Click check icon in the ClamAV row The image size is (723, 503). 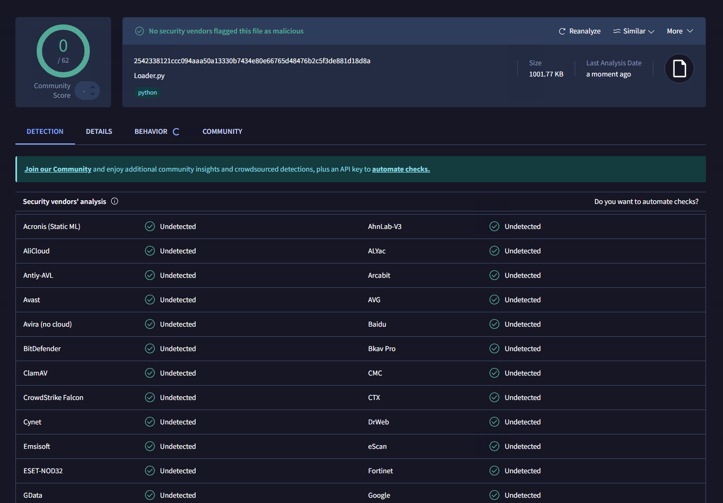(x=150, y=373)
